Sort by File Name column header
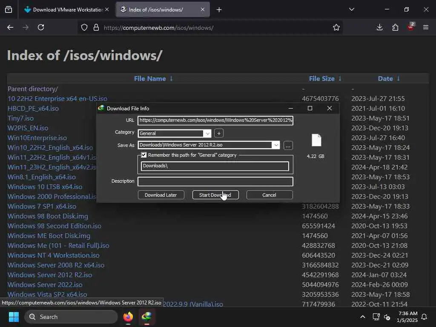The width and height of the screenshot is (436, 327). tap(150, 79)
